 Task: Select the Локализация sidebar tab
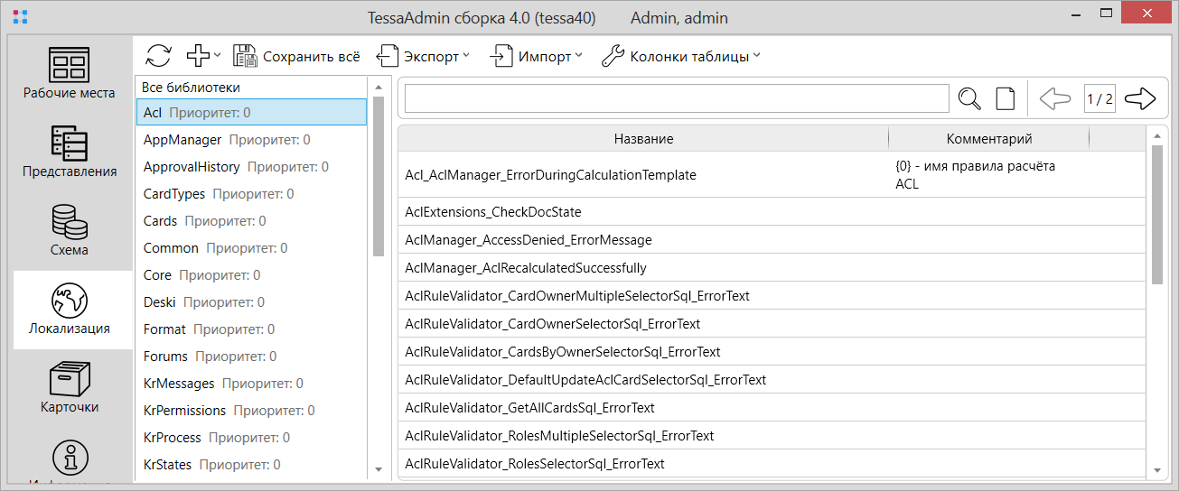(x=70, y=309)
